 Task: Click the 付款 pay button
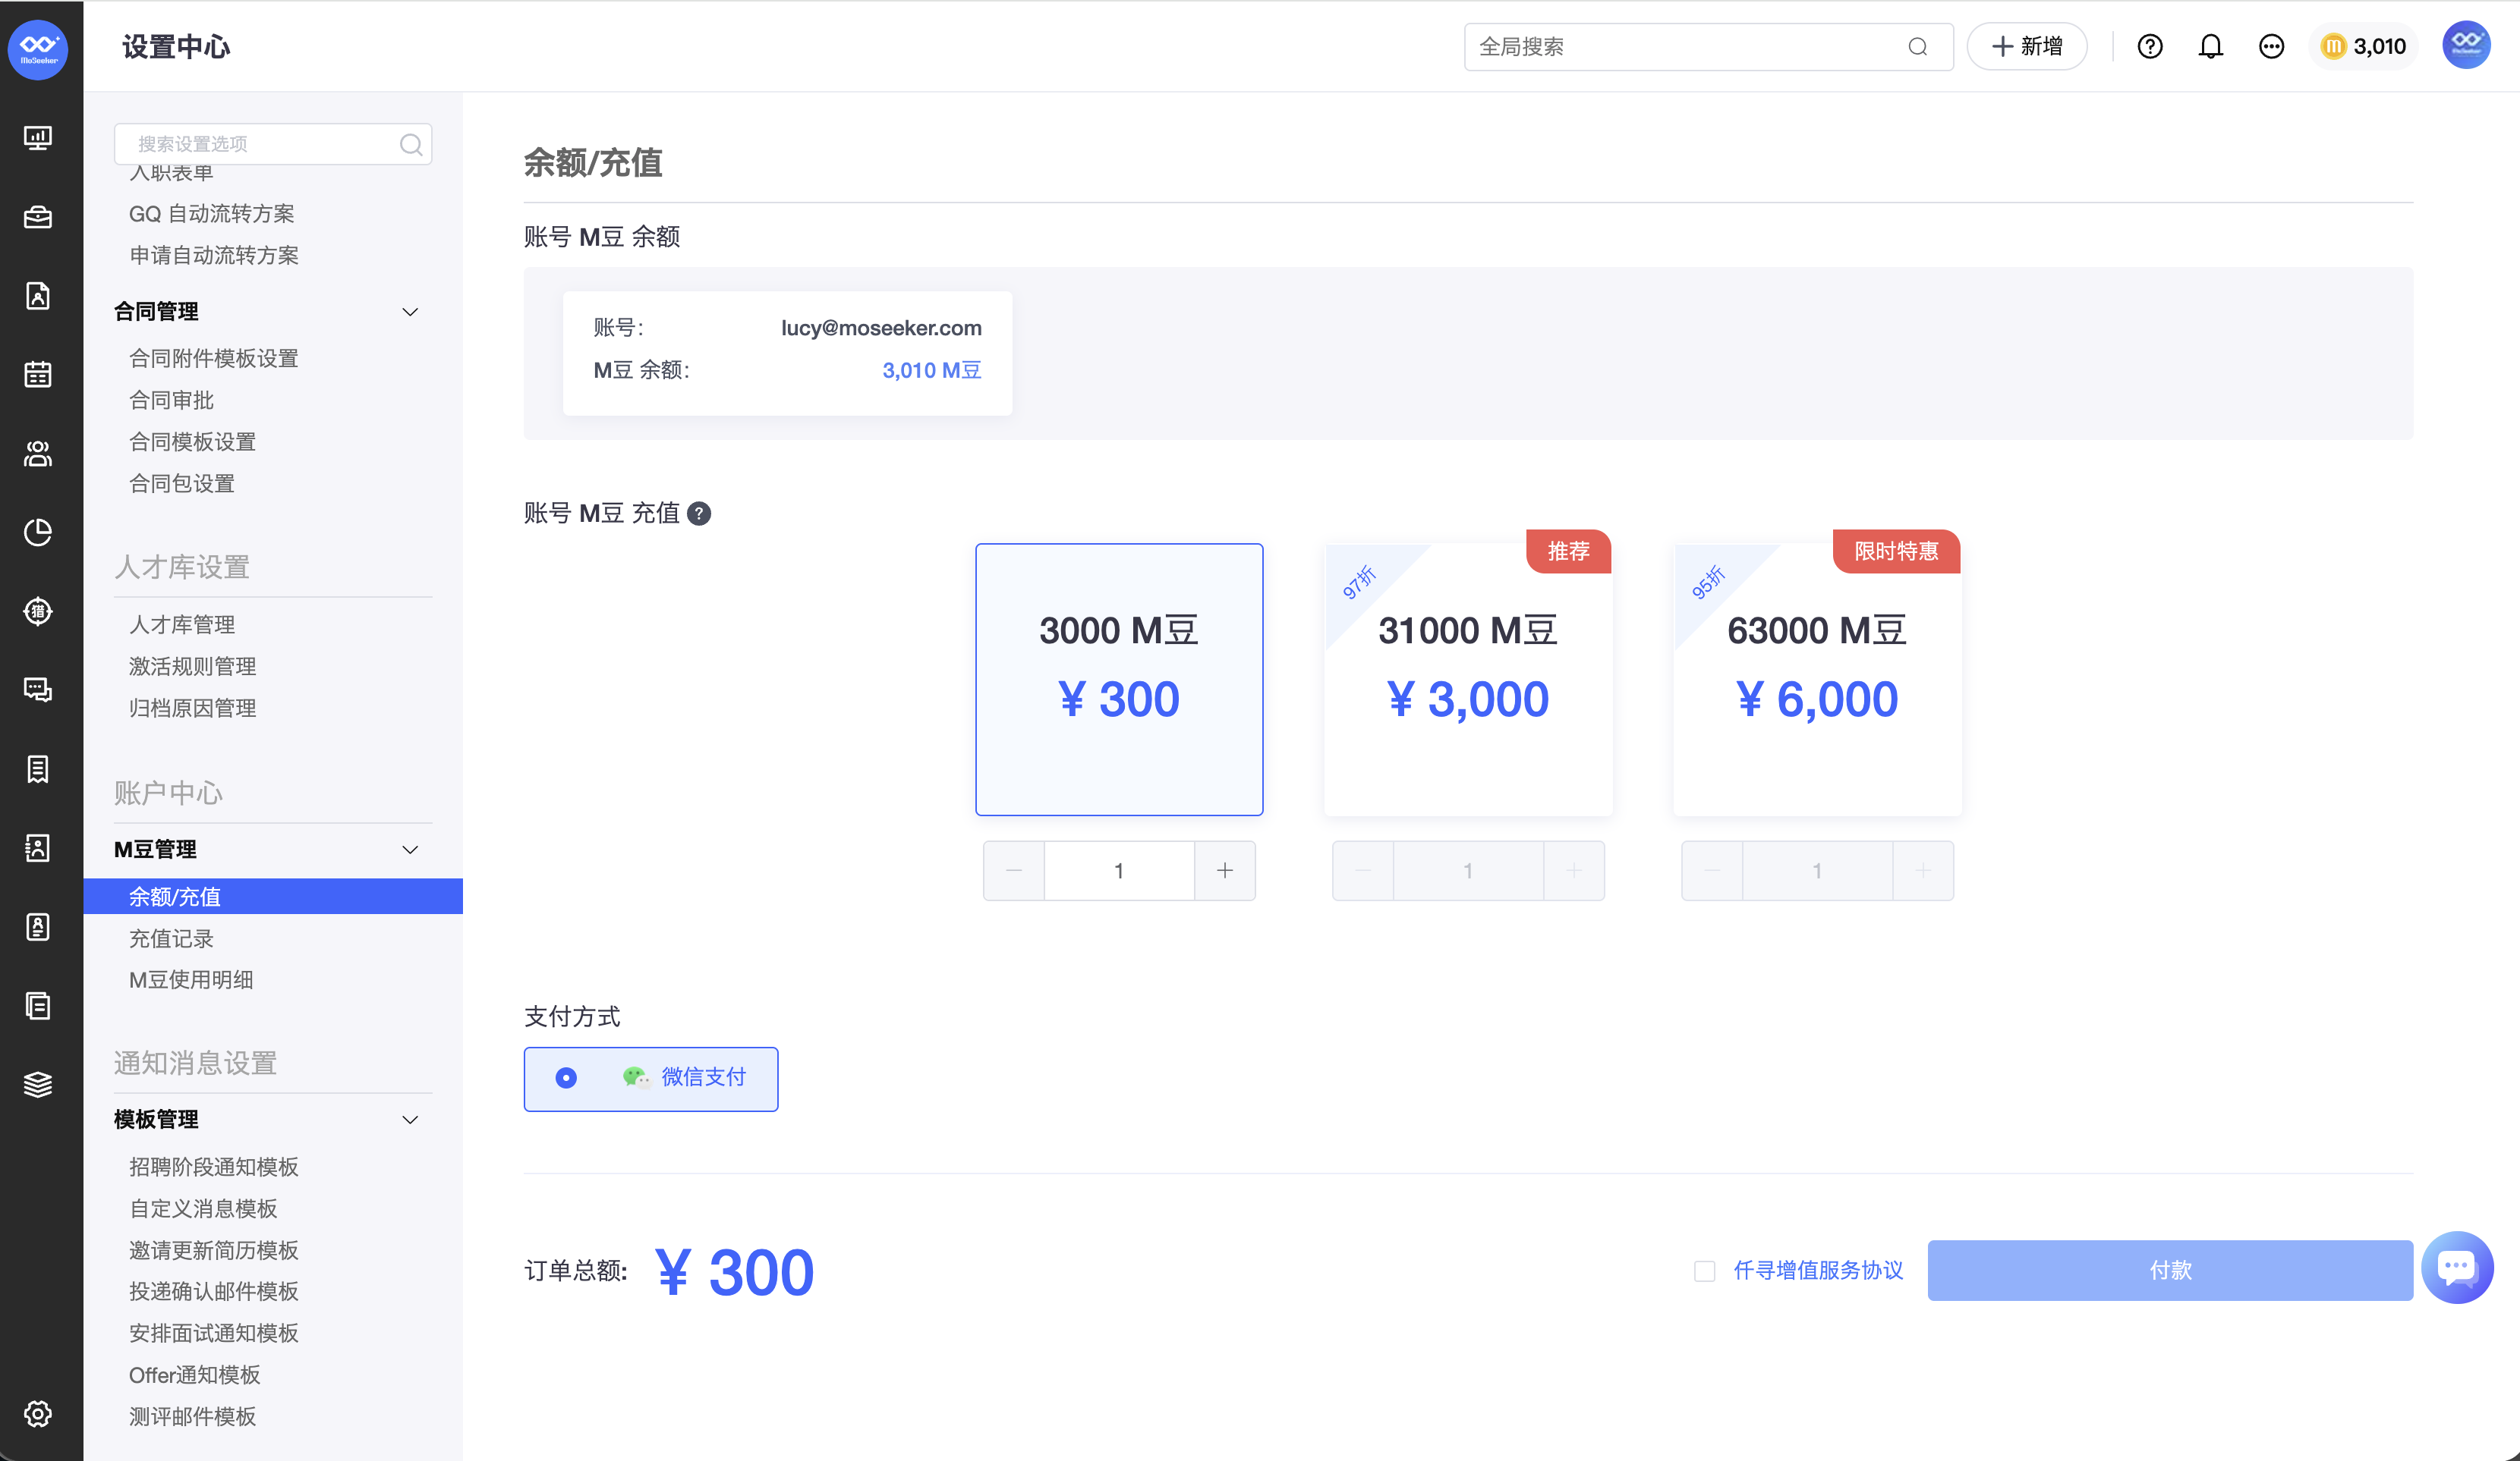2169,1270
